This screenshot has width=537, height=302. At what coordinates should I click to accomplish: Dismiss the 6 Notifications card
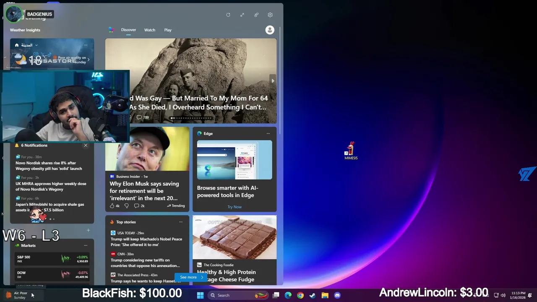coord(86,145)
